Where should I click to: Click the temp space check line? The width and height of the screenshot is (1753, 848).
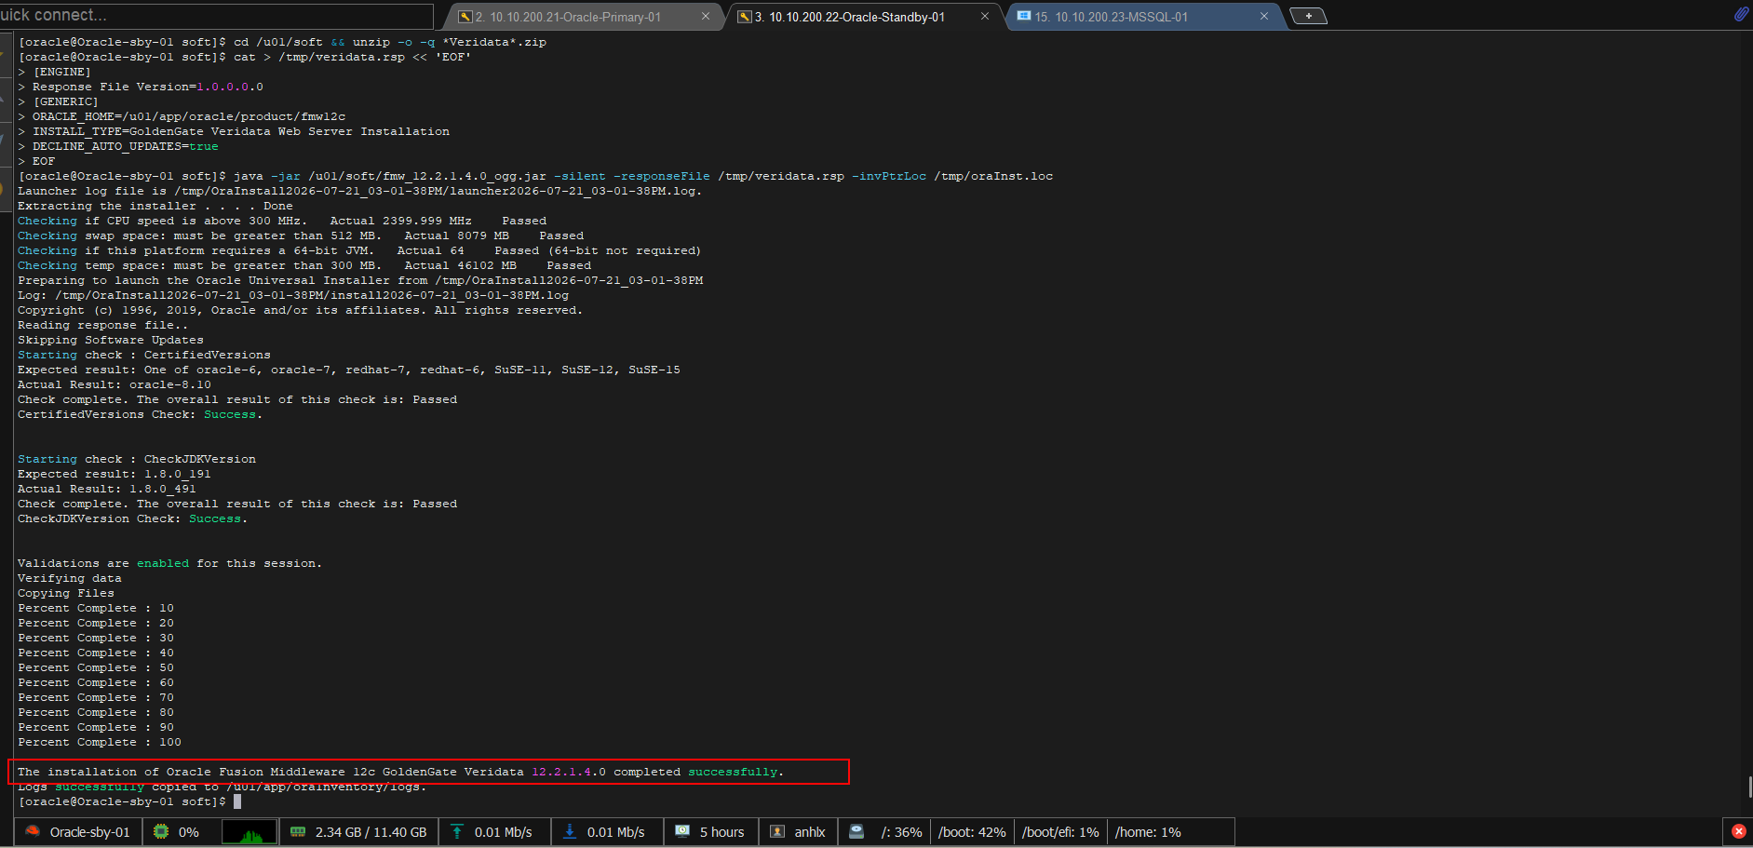pos(304,265)
